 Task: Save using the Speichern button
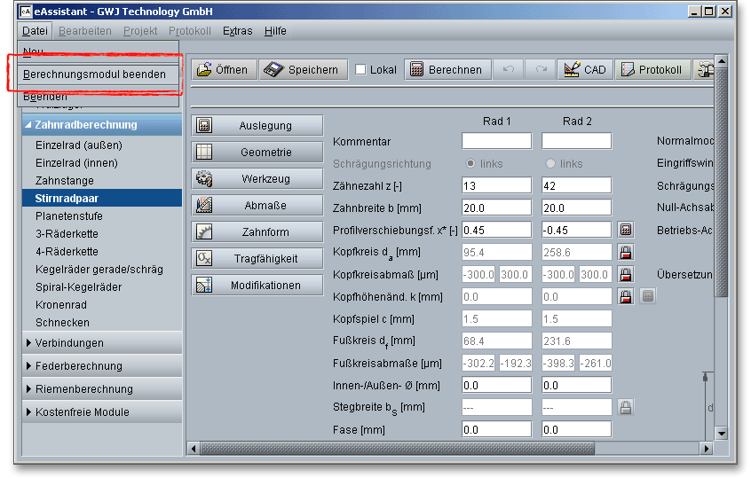(303, 70)
